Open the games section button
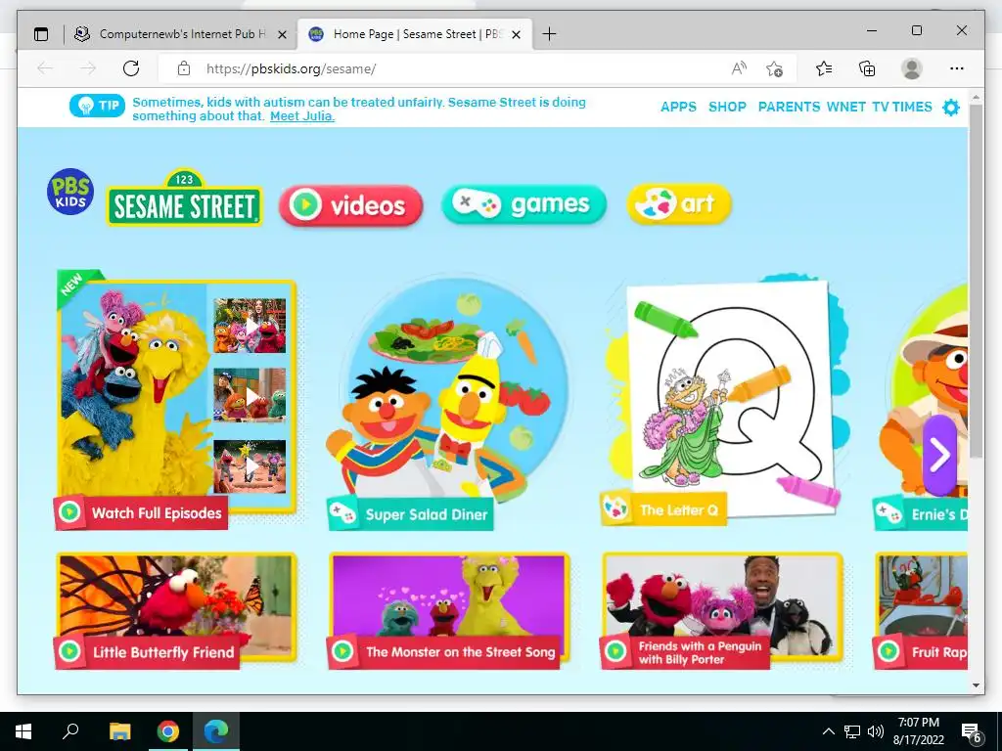The width and height of the screenshot is (1002, 751). pos(524,204)
